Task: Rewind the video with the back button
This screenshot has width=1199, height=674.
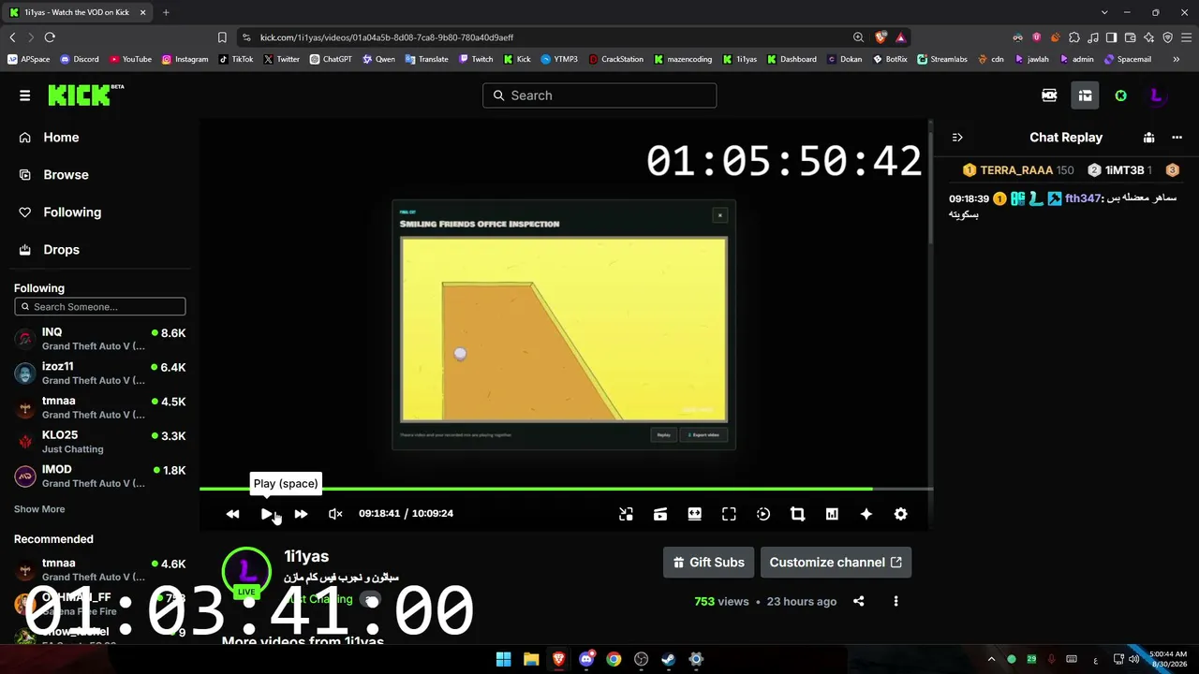Action: pyautogui.click(x=232, y=514)
